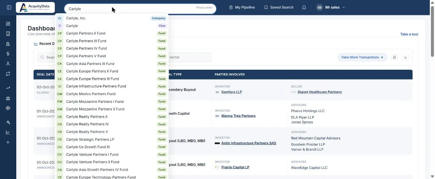Open Antin Infrastructure Partners SAS link
The width and height of the screenshot is (435, 179).
click(x=248, y=143)
